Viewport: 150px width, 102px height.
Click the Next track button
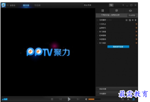click(x=78, y=99)
